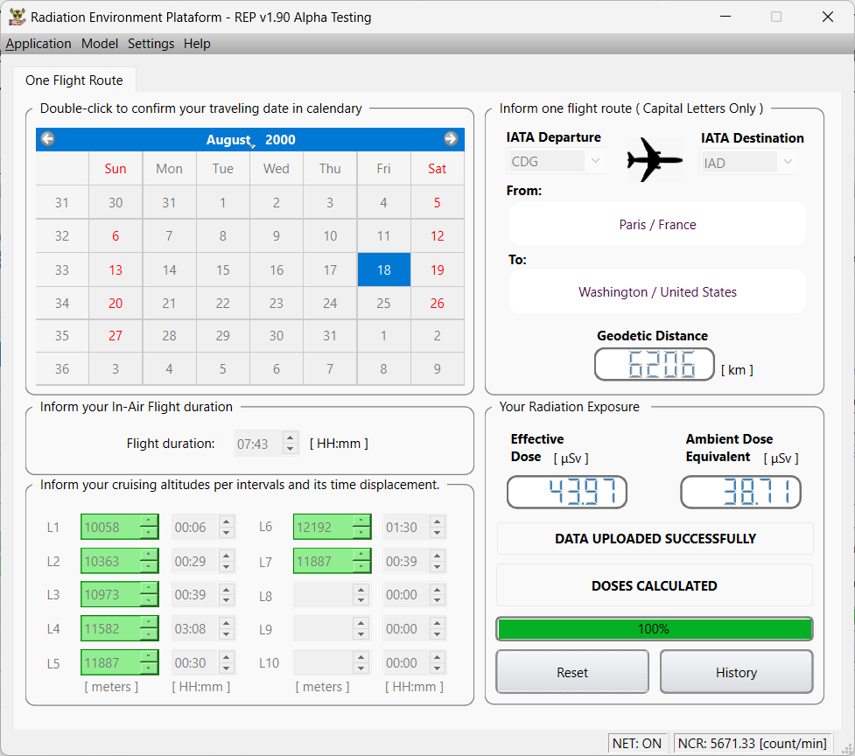Click the next month arrow in calendar
The height and width of the screenshot is (756, 855).
451,139
